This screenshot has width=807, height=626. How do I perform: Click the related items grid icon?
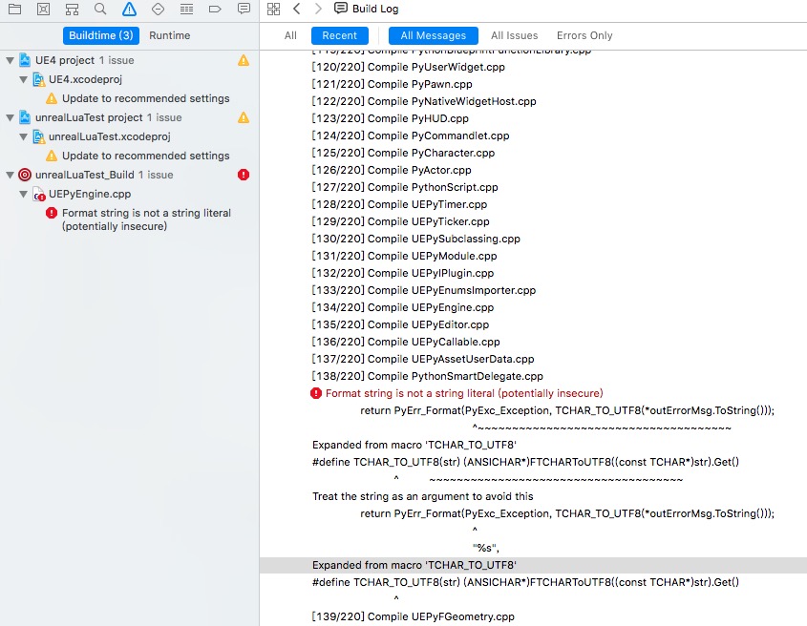pyautogui.click(x=274, y=9)
